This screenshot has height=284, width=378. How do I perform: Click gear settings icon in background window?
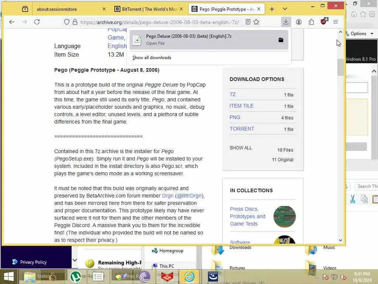tap(372, 14)
